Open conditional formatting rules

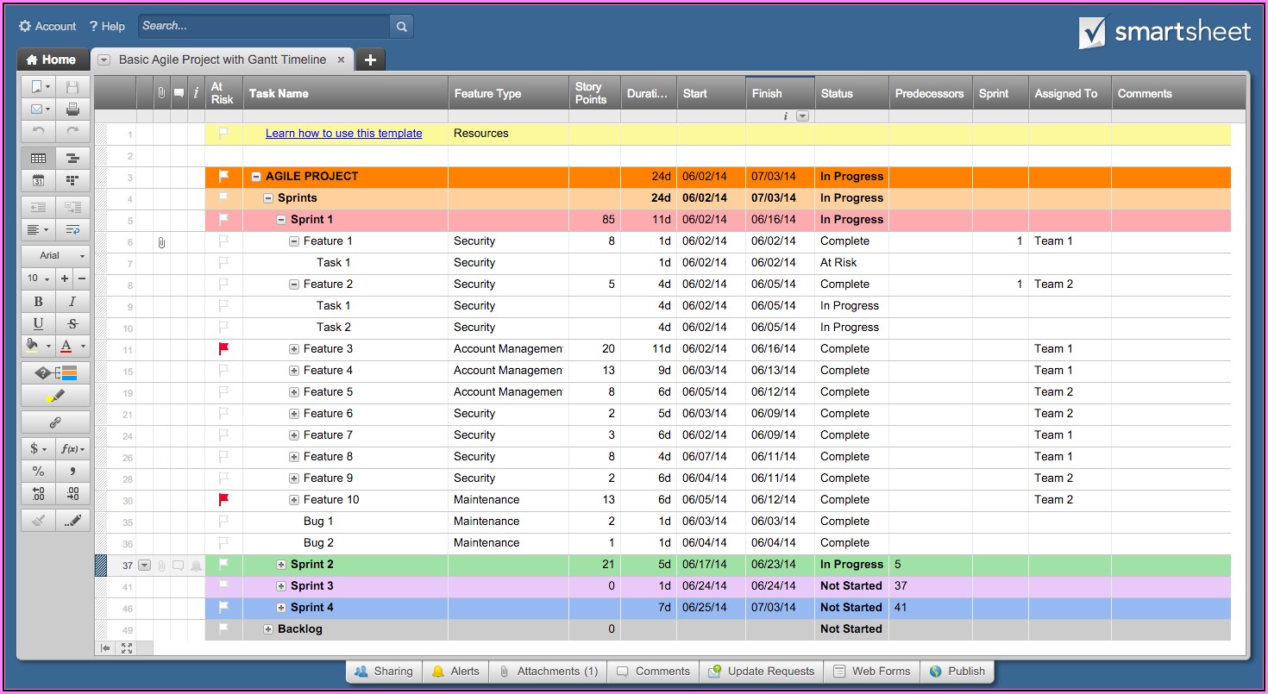[55, 373]
